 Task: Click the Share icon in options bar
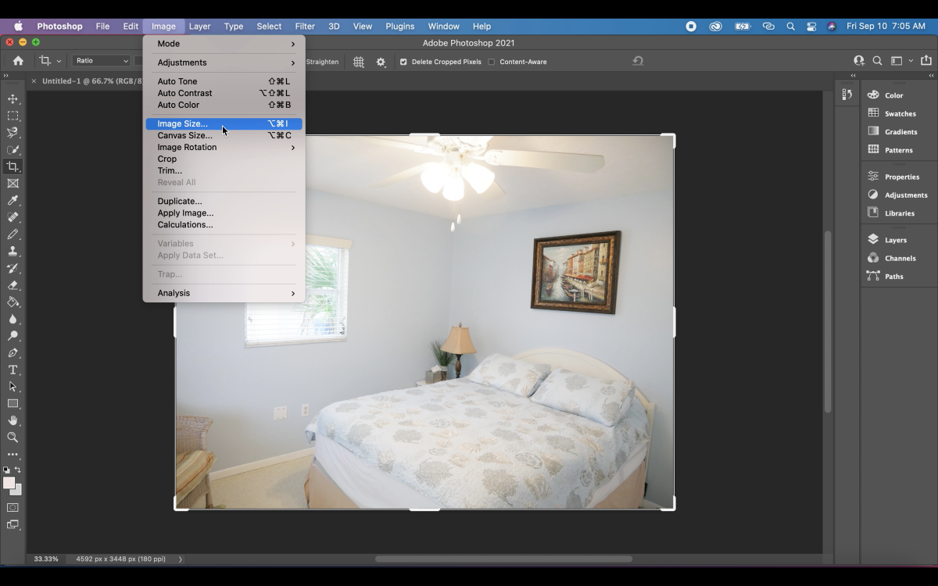(x=926, y=61)
